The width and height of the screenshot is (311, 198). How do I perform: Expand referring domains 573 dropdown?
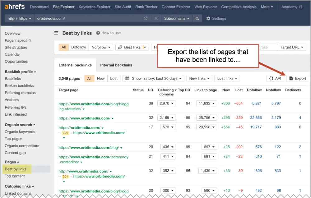click(x=168, y=127)
